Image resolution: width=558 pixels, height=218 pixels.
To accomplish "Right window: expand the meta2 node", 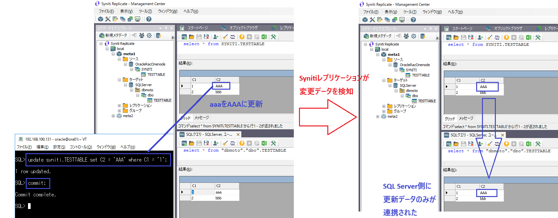I will 378,116.
